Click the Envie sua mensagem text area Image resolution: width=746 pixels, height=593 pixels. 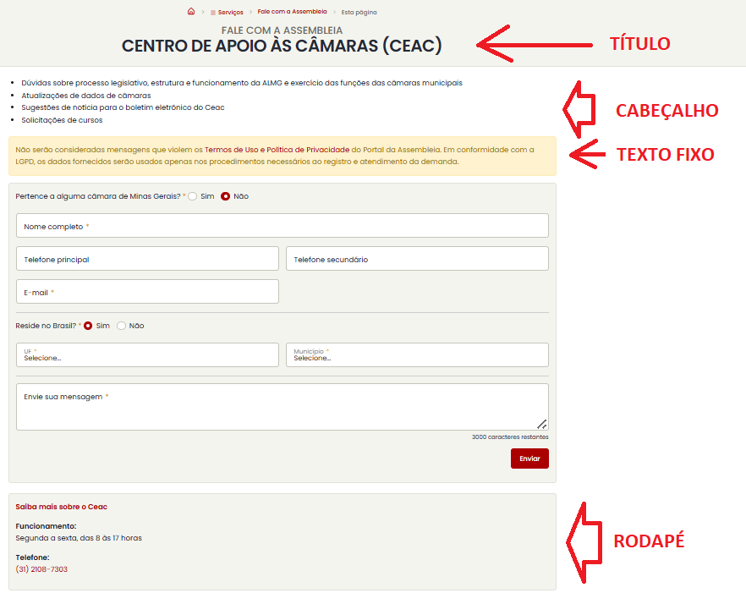tap(282, 407)
